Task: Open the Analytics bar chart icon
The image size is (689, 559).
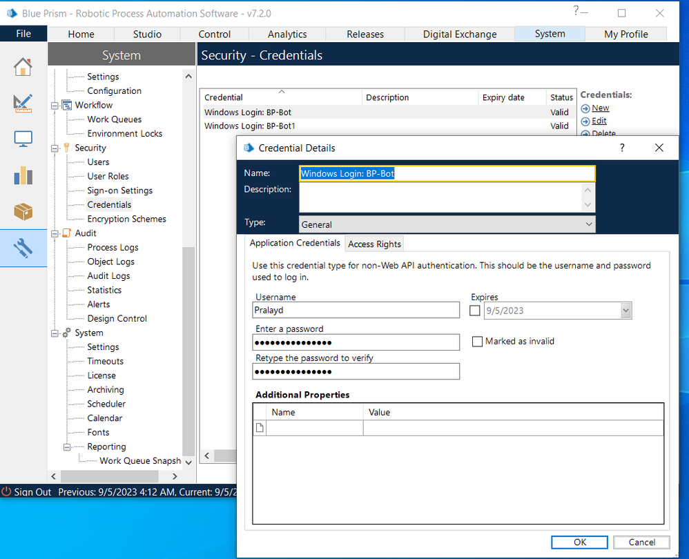Action: [x=23, y=175]
